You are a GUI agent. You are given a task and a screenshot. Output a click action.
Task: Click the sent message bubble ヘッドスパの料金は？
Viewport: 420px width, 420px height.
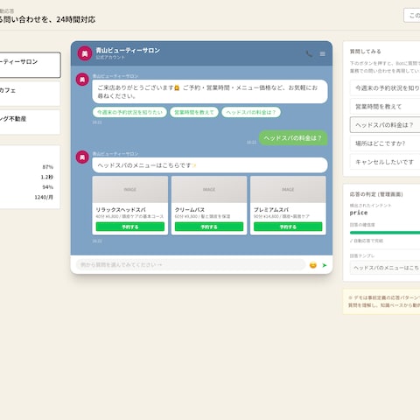coord(293,138)
